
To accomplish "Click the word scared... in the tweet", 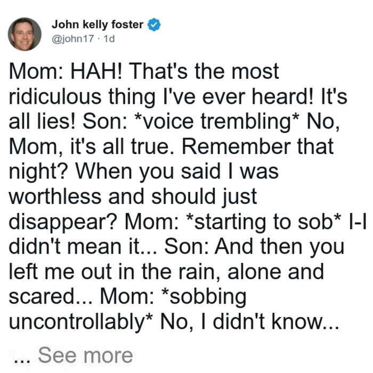I will tap(51, 297).
